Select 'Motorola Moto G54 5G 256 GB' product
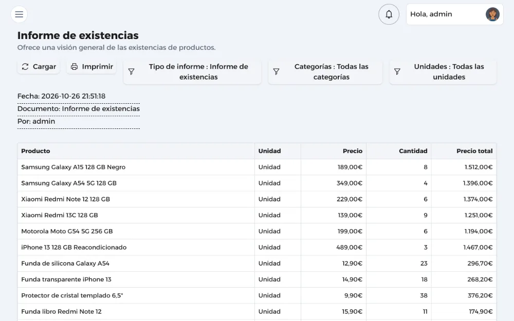514x321 pixels. 67,231
